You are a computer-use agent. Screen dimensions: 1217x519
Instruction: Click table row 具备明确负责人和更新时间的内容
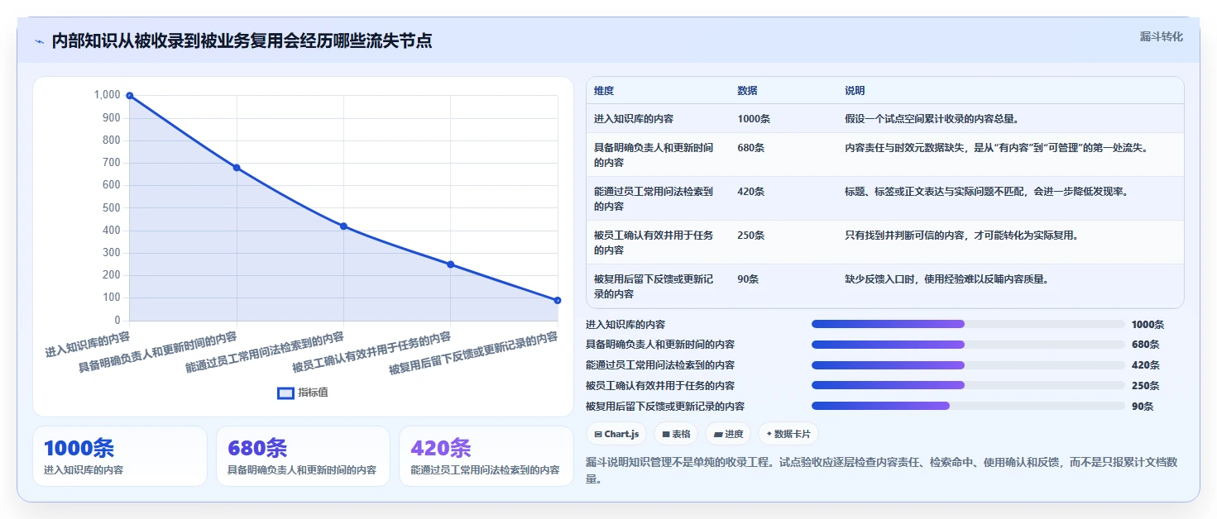[x=884, y=155]
